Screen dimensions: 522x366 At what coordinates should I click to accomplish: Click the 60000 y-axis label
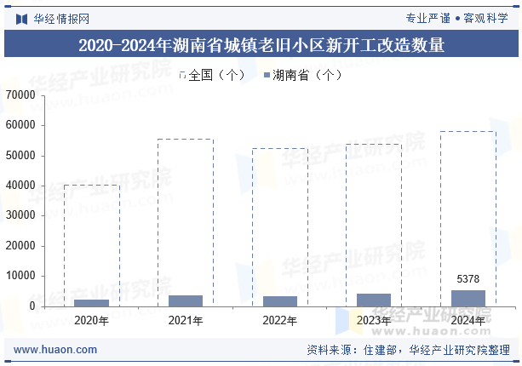tap(20, 125)
